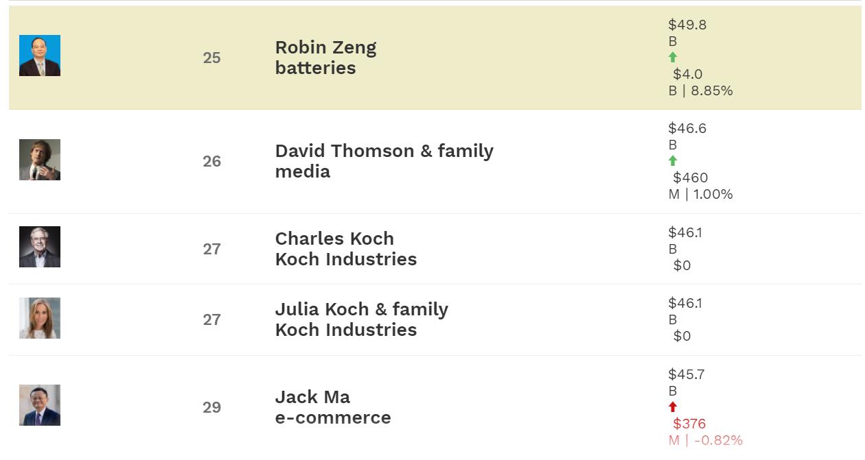Open Robin Zeng's name link
Screen dimensions: 865x460
(x=325, y=48)
